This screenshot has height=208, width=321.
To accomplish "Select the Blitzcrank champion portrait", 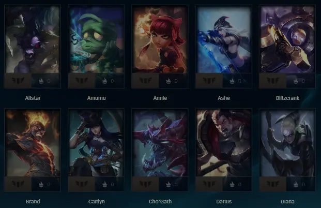I will 287,39.
